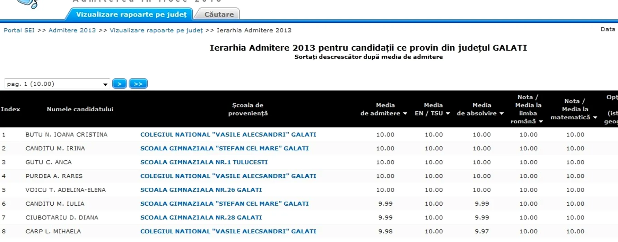Image resolution: width=618 pixels, height=242 pixels.
Task: Click the Index column header
Action: 10,109
